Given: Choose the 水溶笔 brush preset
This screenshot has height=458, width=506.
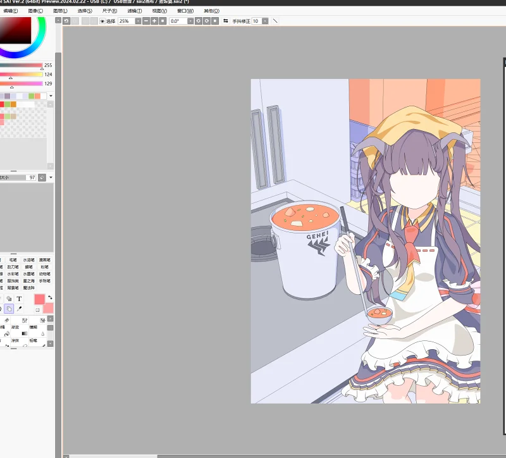Looking at the screenshot, I should (x=28, y=260).
